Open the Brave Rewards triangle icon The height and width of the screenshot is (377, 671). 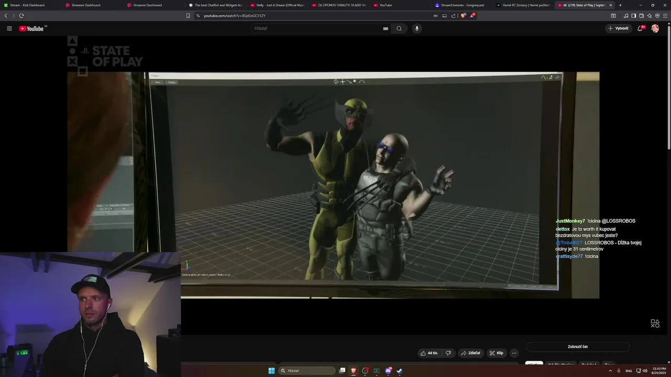(472, 16)
